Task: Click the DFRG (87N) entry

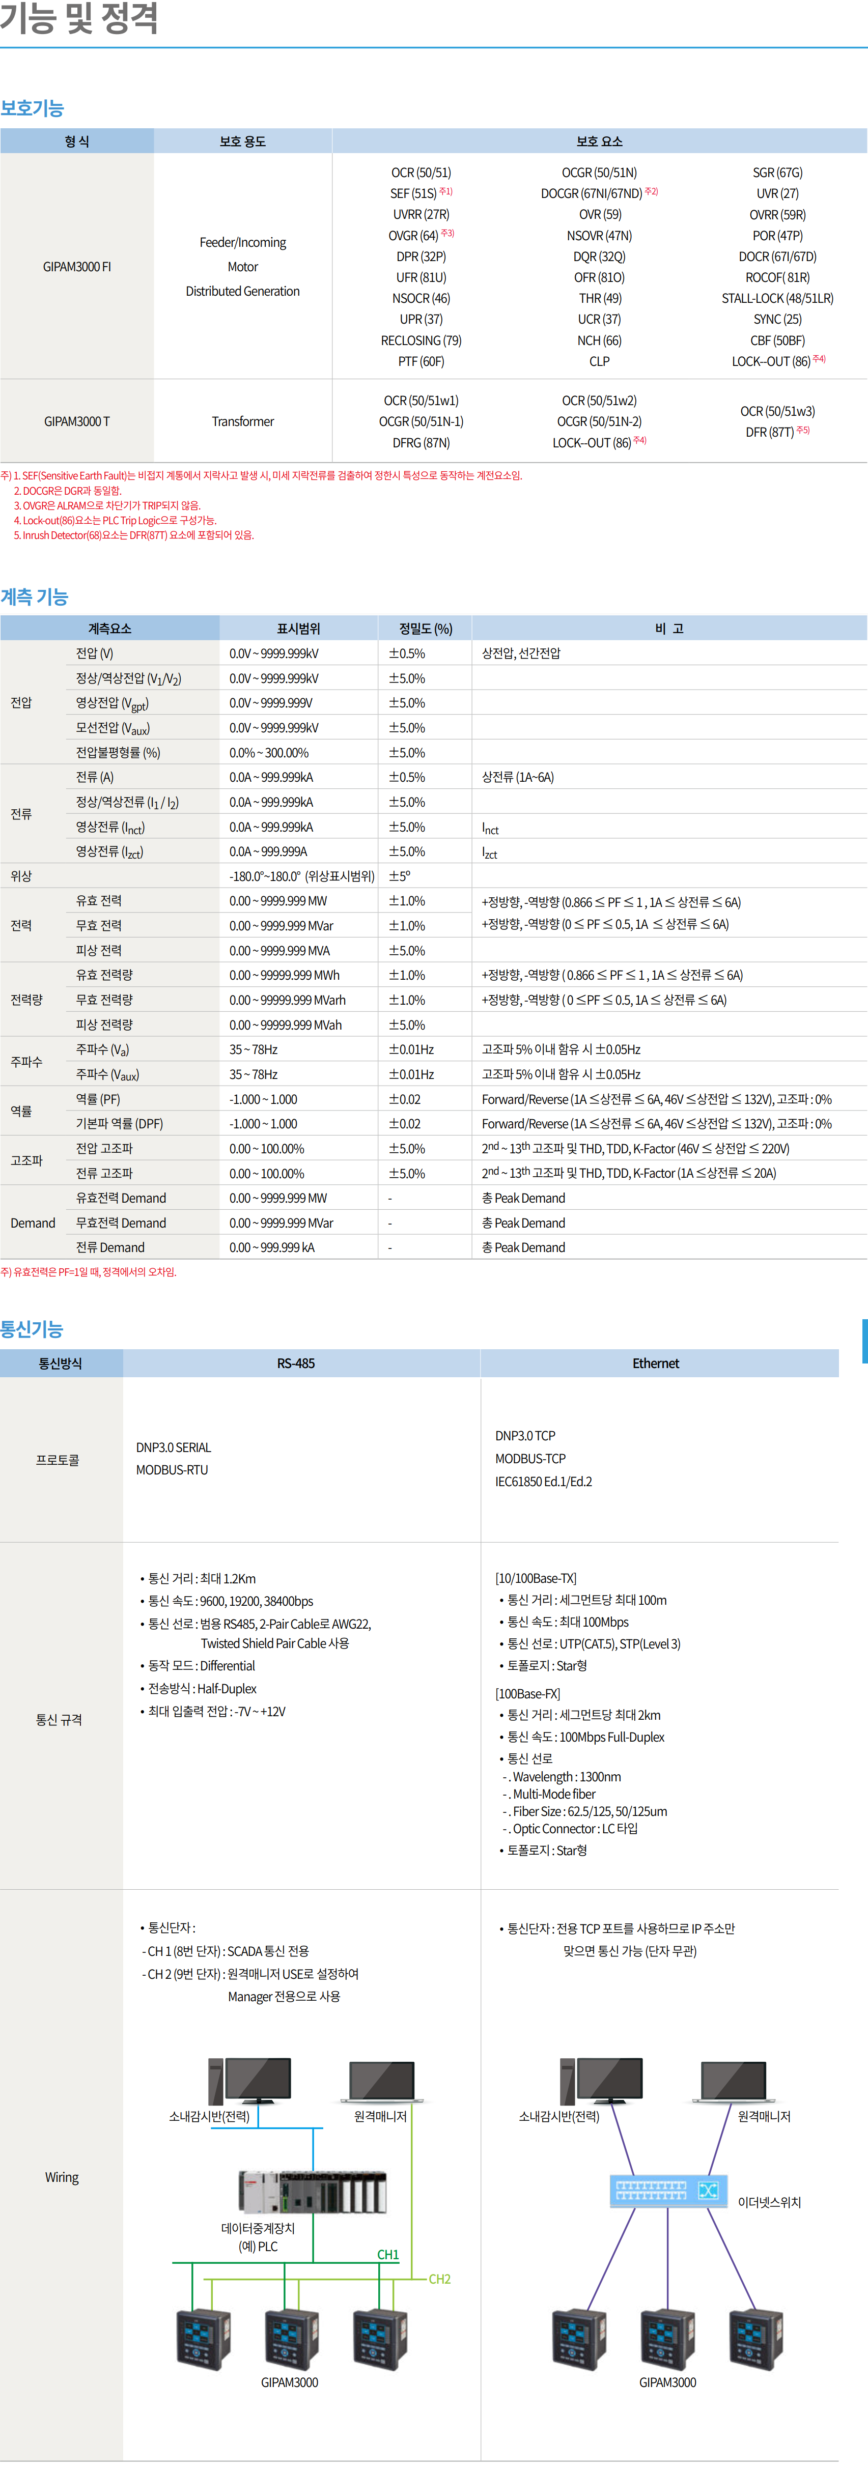Action: pyautogui.click(x=421, y=442)
